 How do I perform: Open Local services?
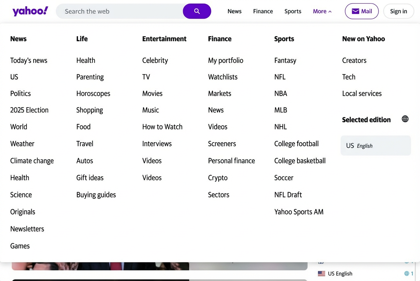point(362,93)
